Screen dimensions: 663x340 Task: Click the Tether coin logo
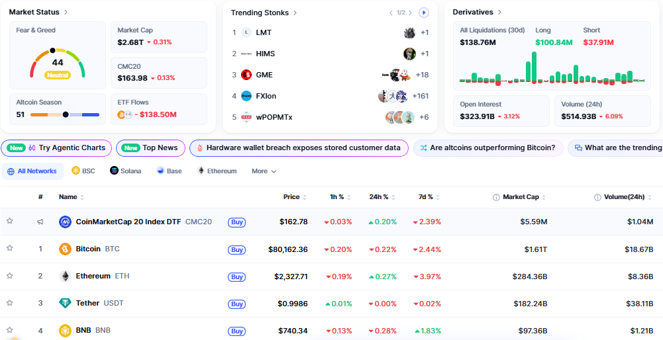coord(65,303)
